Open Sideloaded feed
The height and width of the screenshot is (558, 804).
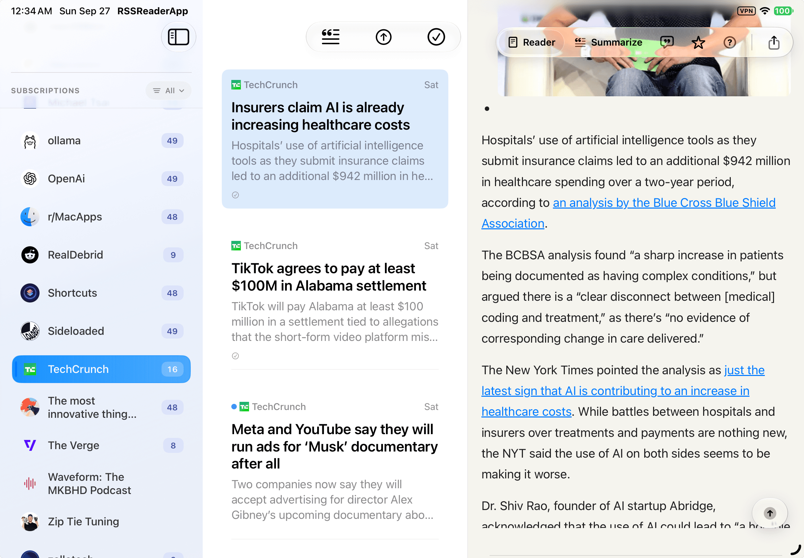tap(101, 331)
